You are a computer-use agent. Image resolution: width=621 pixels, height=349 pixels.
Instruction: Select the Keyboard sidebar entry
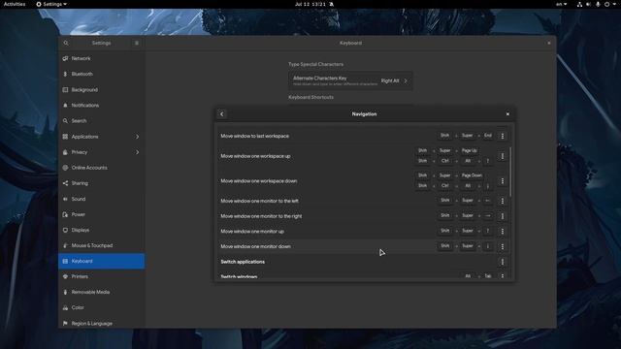point(101,261)
